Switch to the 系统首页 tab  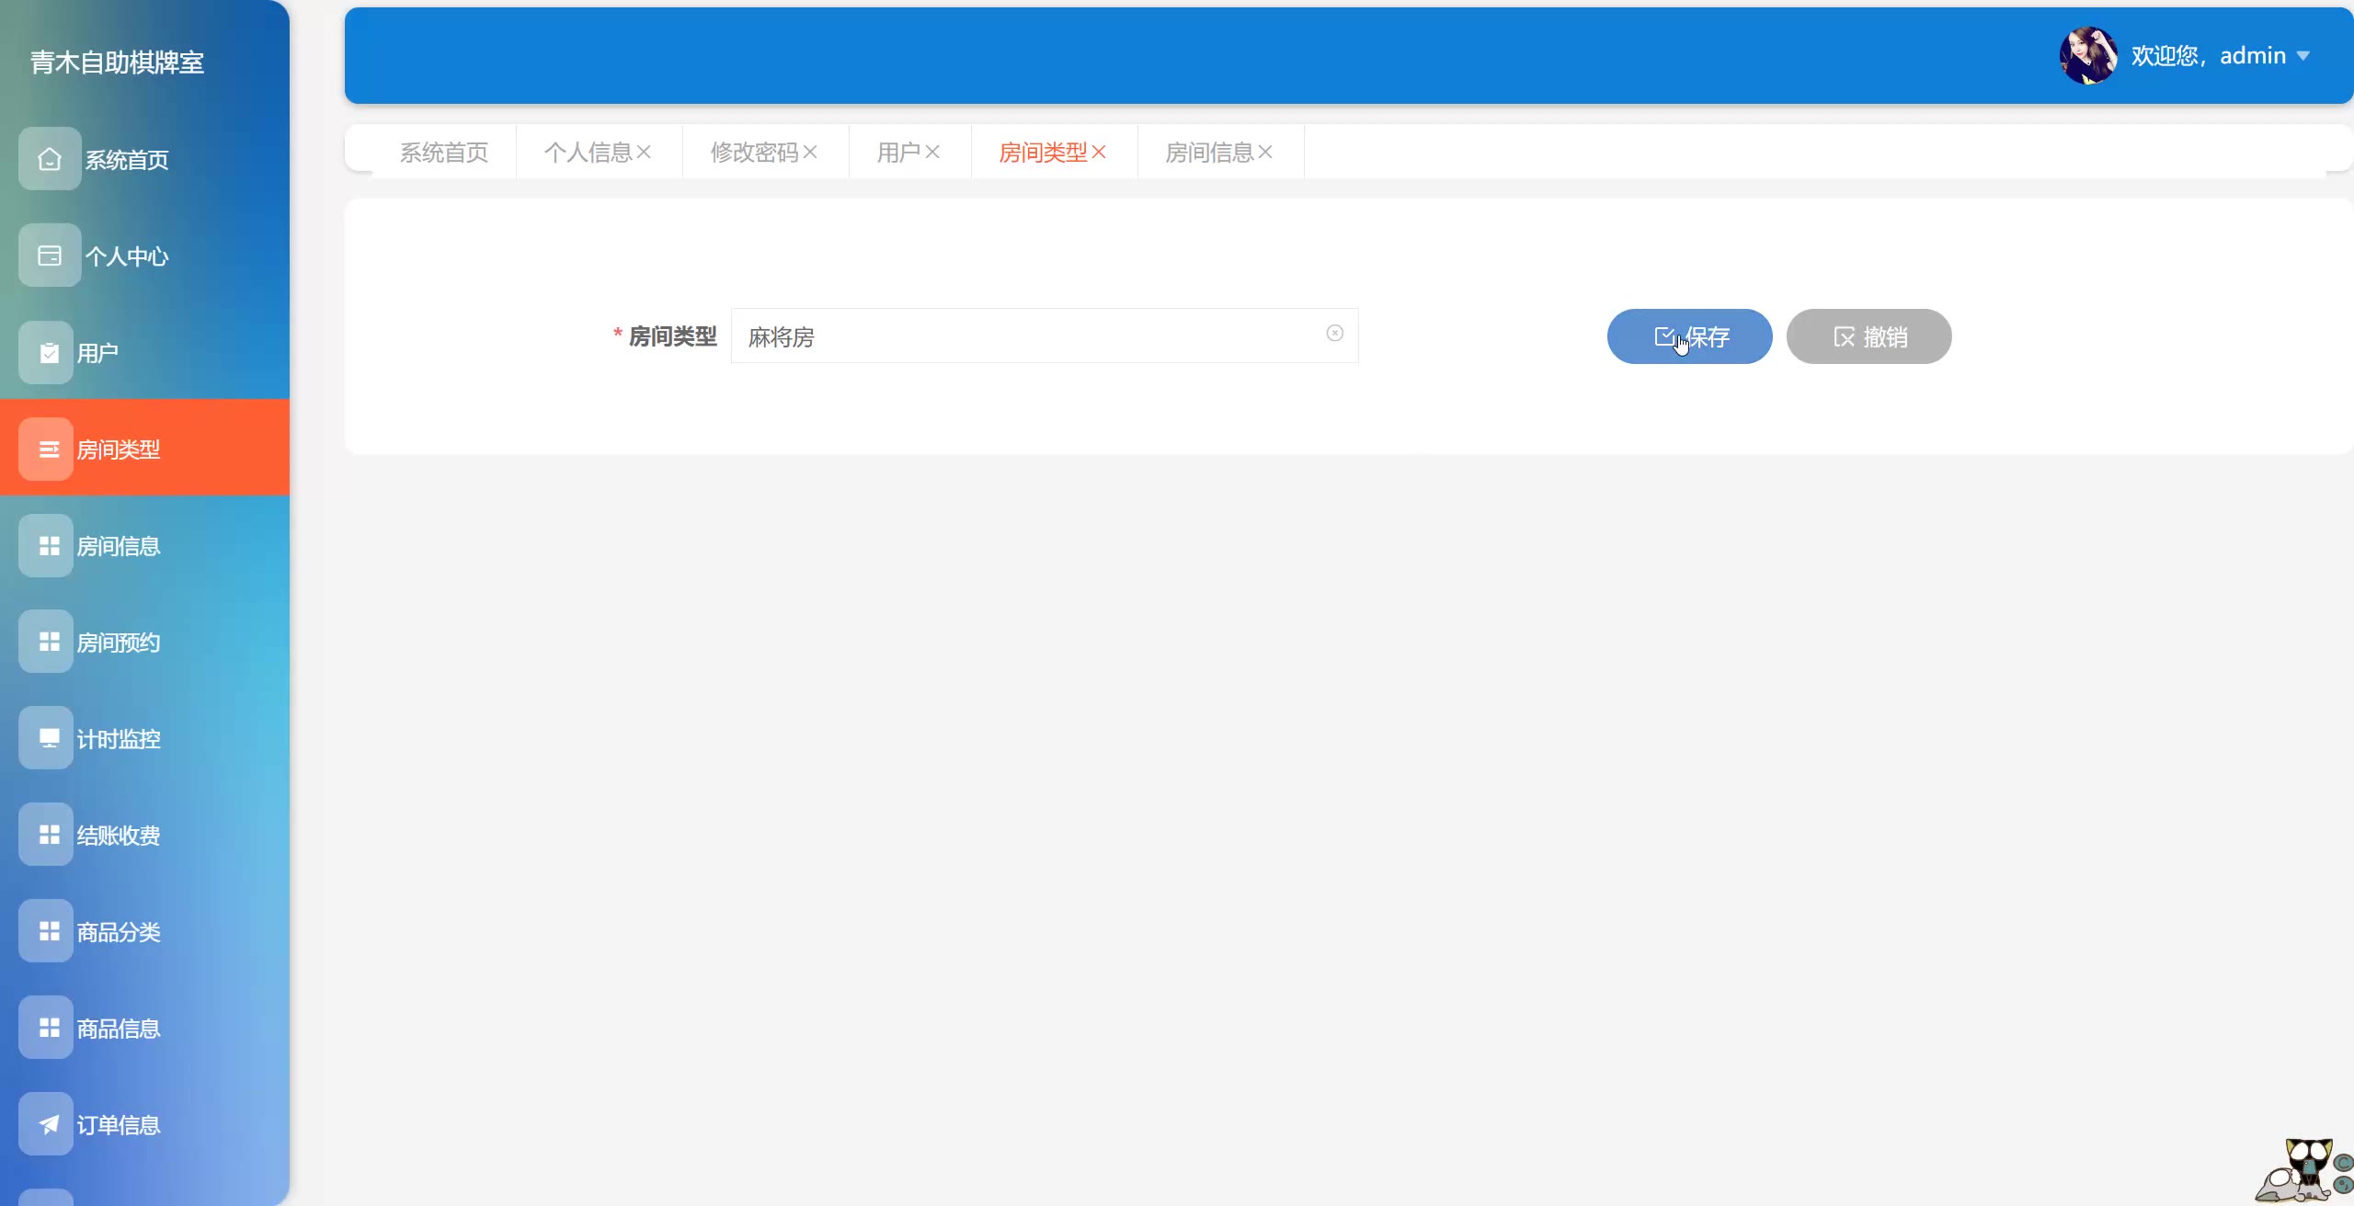pos(444,153)
